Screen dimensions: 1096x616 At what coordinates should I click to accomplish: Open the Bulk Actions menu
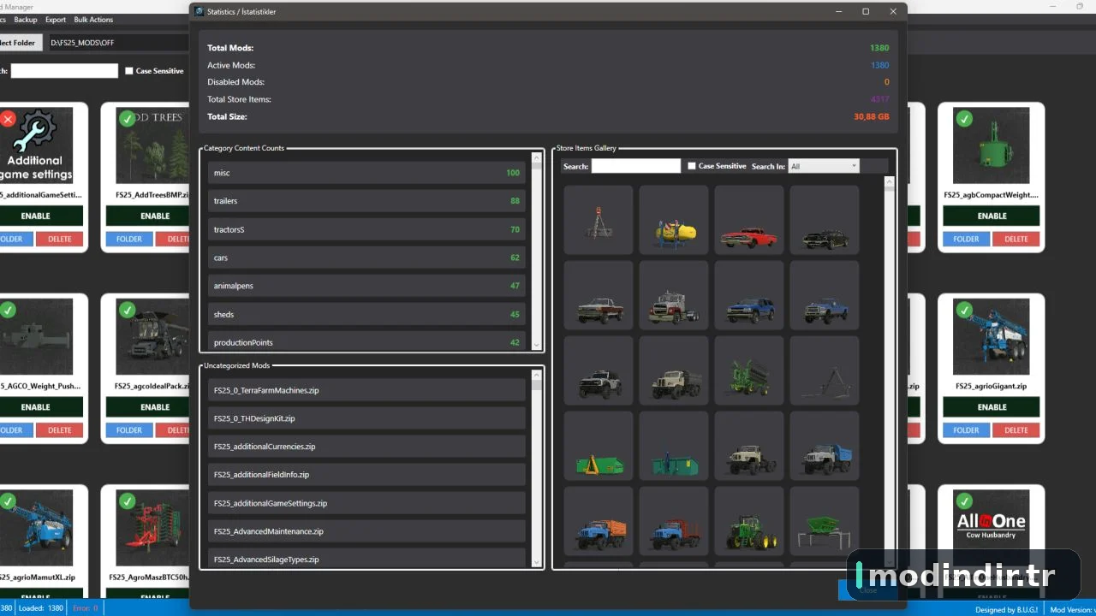[x=93, y=20]
